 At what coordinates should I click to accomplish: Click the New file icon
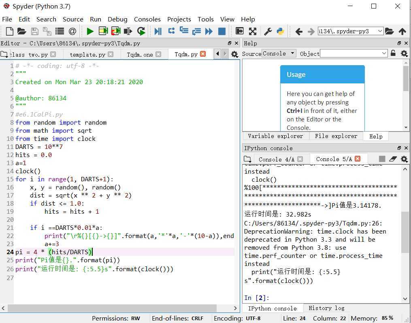[x=9, y=31]
